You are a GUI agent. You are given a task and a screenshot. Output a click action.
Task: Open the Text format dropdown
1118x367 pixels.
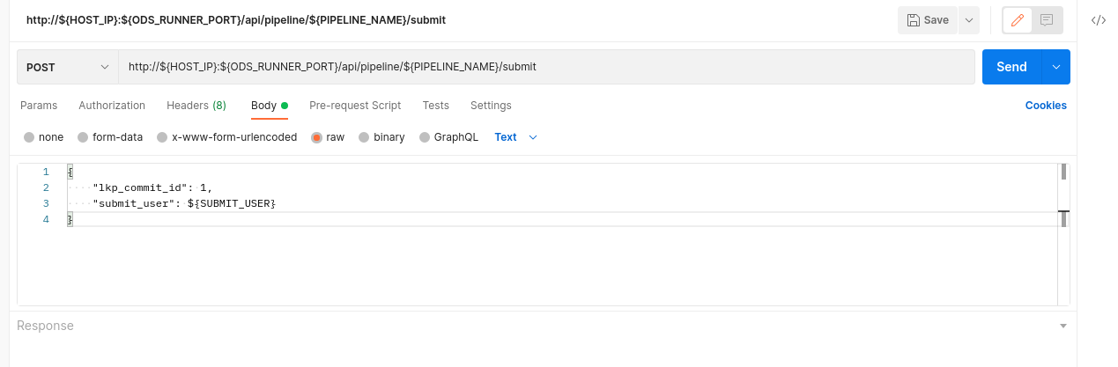tap(515, 137)
